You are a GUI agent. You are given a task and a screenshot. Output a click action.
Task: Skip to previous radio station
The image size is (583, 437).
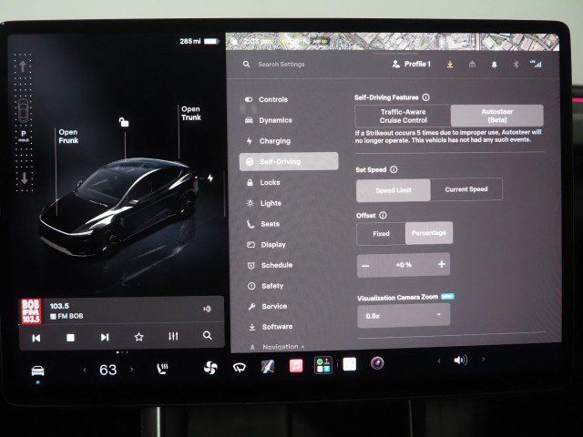36,338
